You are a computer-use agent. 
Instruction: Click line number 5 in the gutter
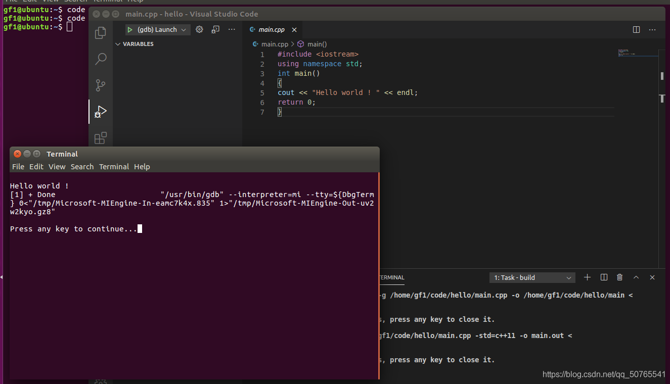pyautogui.click(x=262, y=92)
